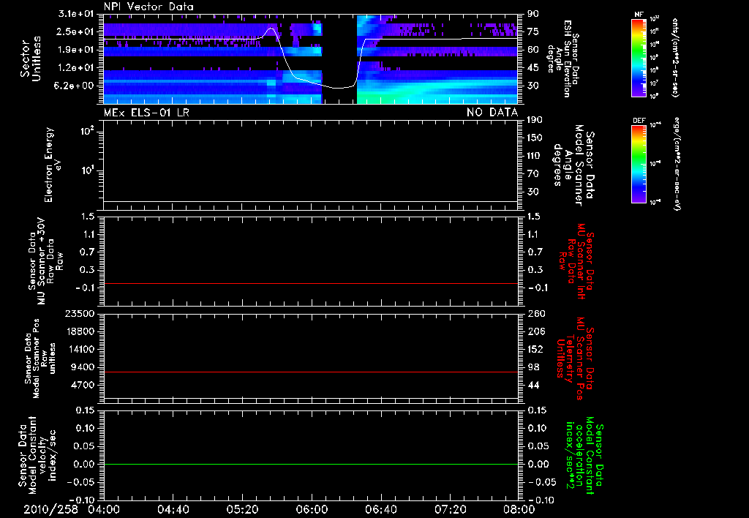The height and width of the screenshot is (518, 749).
Task: Click the red line in the MU Scanner +30V panel
Action: (310, 284)
